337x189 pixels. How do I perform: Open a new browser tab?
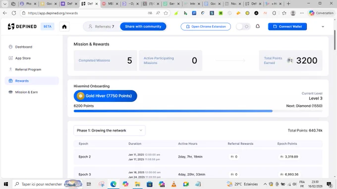point(288,3)
